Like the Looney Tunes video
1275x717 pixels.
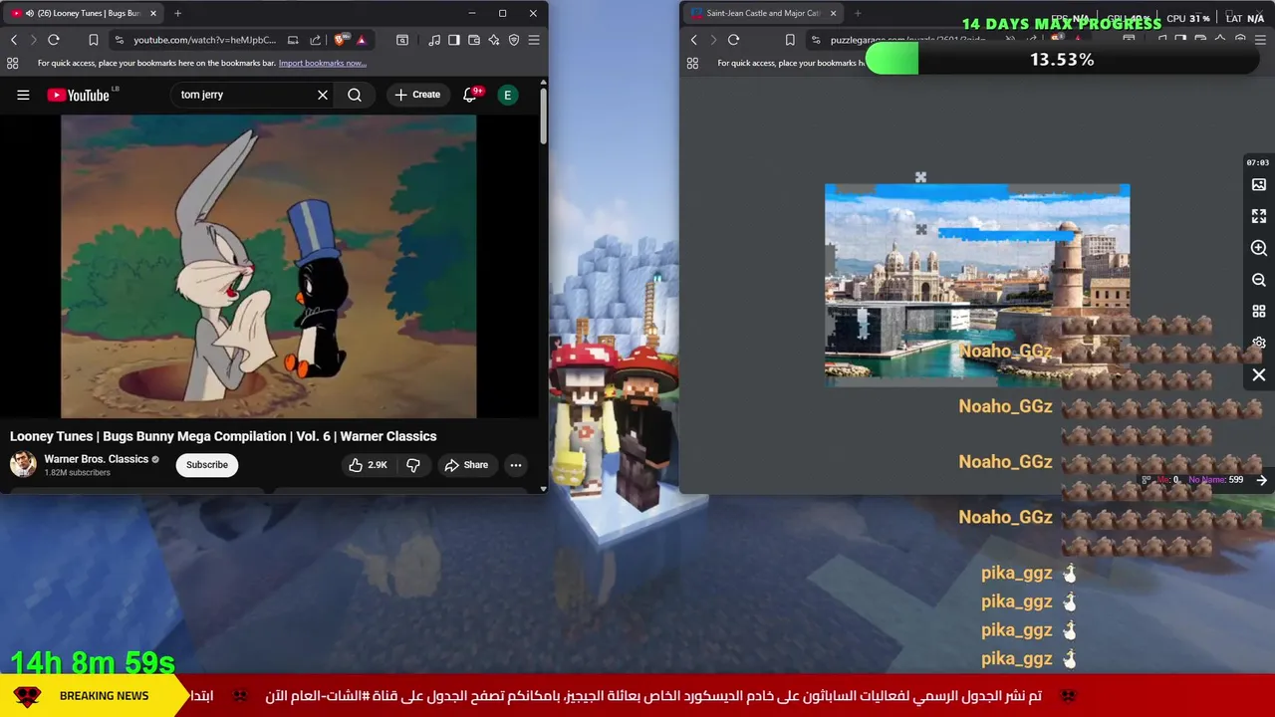(367, 465)
